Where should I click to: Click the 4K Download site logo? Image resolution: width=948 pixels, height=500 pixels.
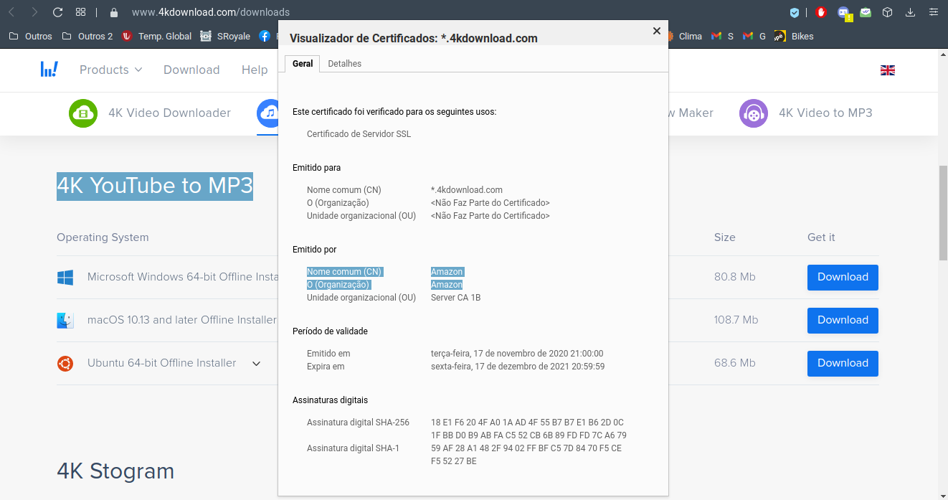coord(49,70)
